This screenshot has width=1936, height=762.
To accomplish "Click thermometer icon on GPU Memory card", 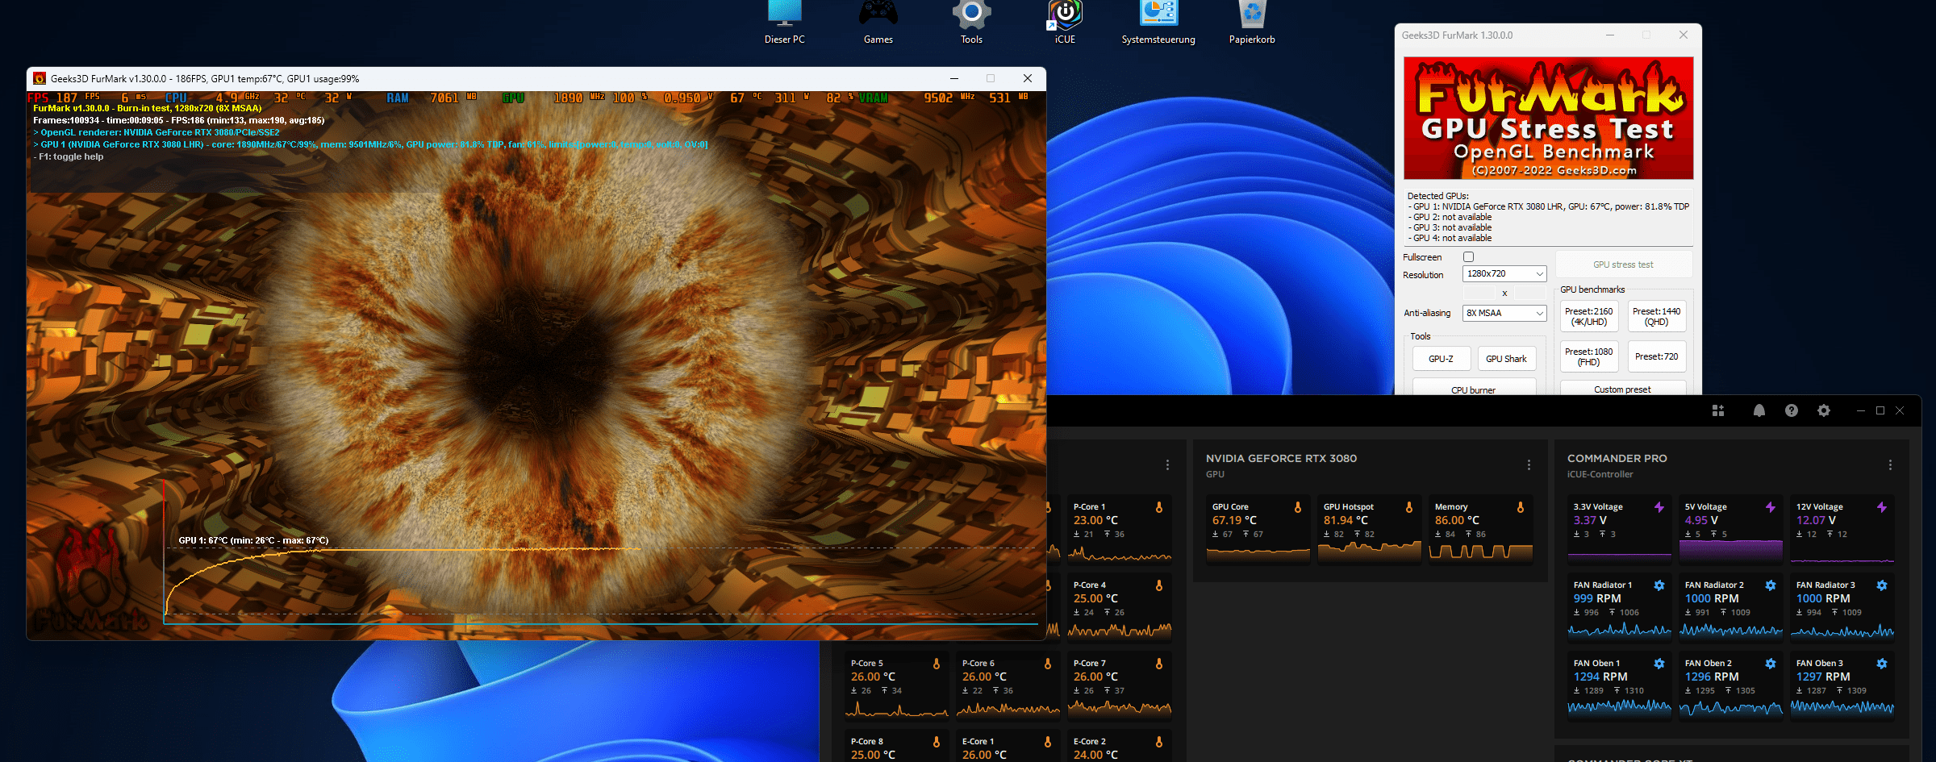I will (1521, 507).
